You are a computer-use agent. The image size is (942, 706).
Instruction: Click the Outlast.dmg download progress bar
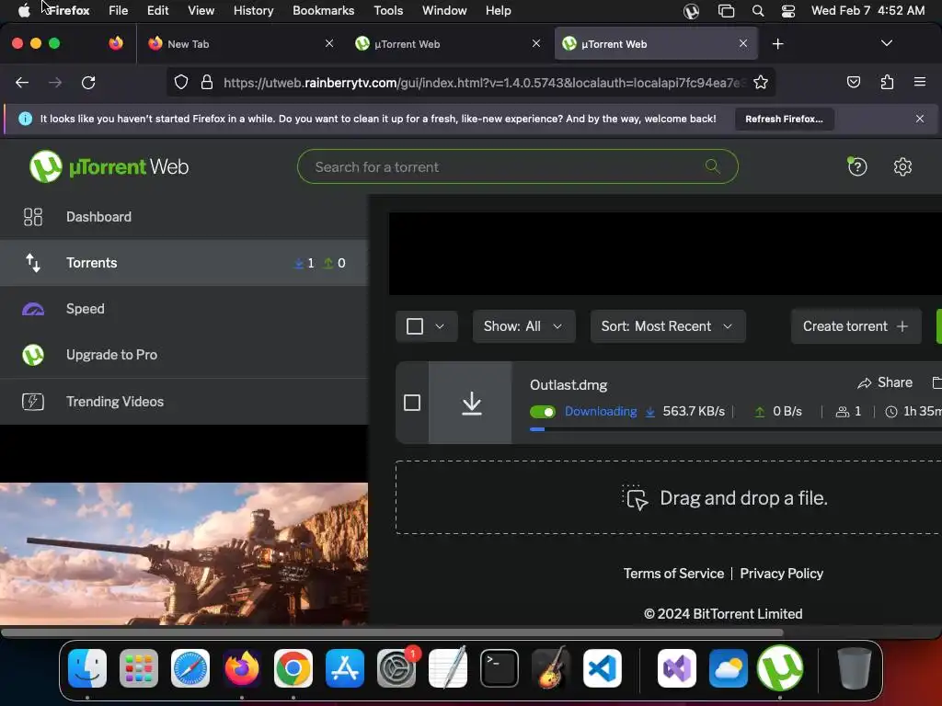tap(735, 429)
